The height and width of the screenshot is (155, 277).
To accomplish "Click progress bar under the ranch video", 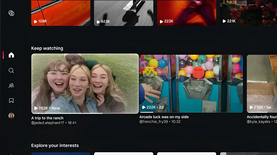I will click(x=85, y=113).
